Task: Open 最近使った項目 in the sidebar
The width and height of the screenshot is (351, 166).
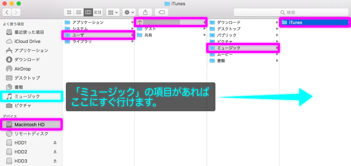Action: (x=31, y=32)
